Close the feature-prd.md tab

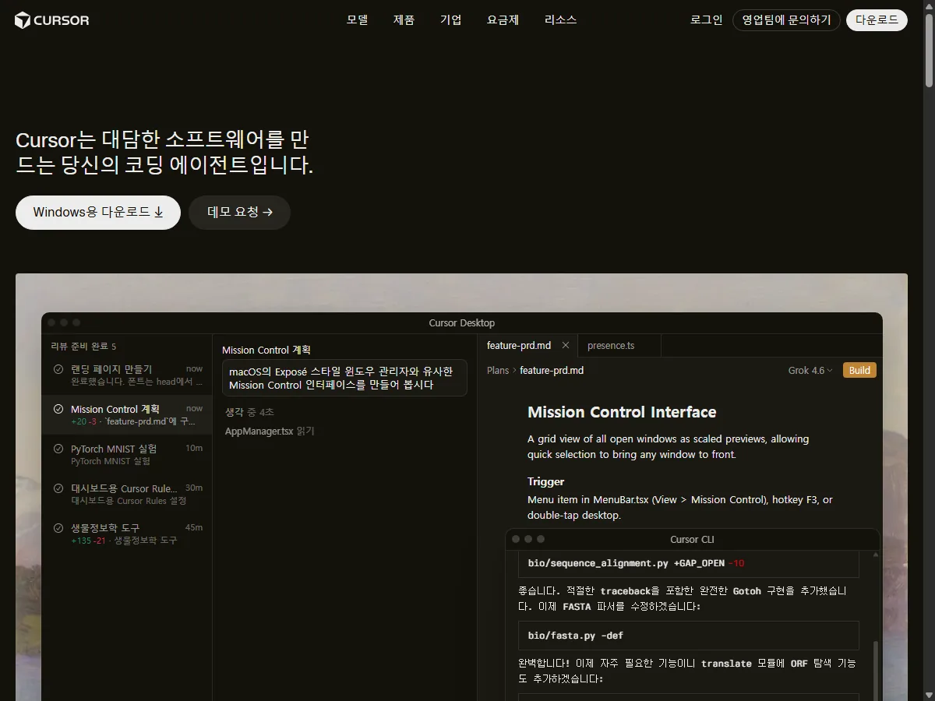coord(566,345)
